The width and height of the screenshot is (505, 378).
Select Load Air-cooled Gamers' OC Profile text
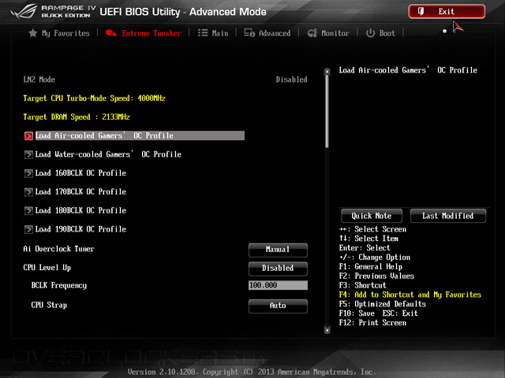tap(104, 135)
